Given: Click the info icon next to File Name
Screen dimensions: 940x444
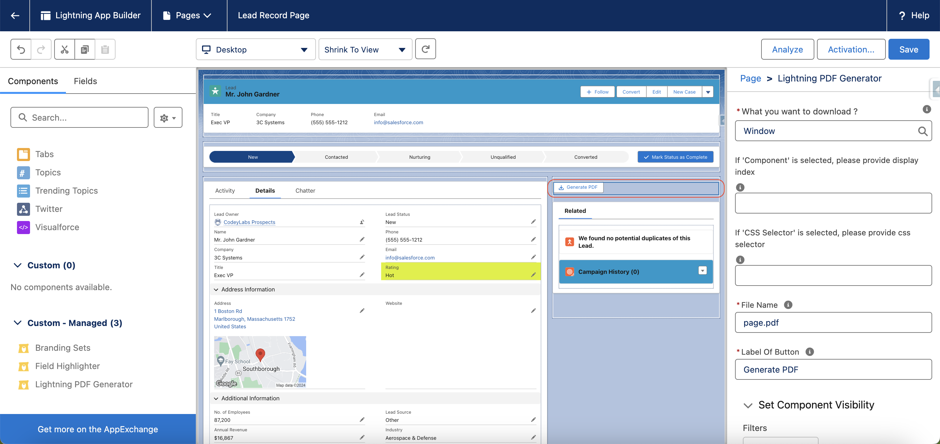Looking at the screenshot, I should 788,305.
